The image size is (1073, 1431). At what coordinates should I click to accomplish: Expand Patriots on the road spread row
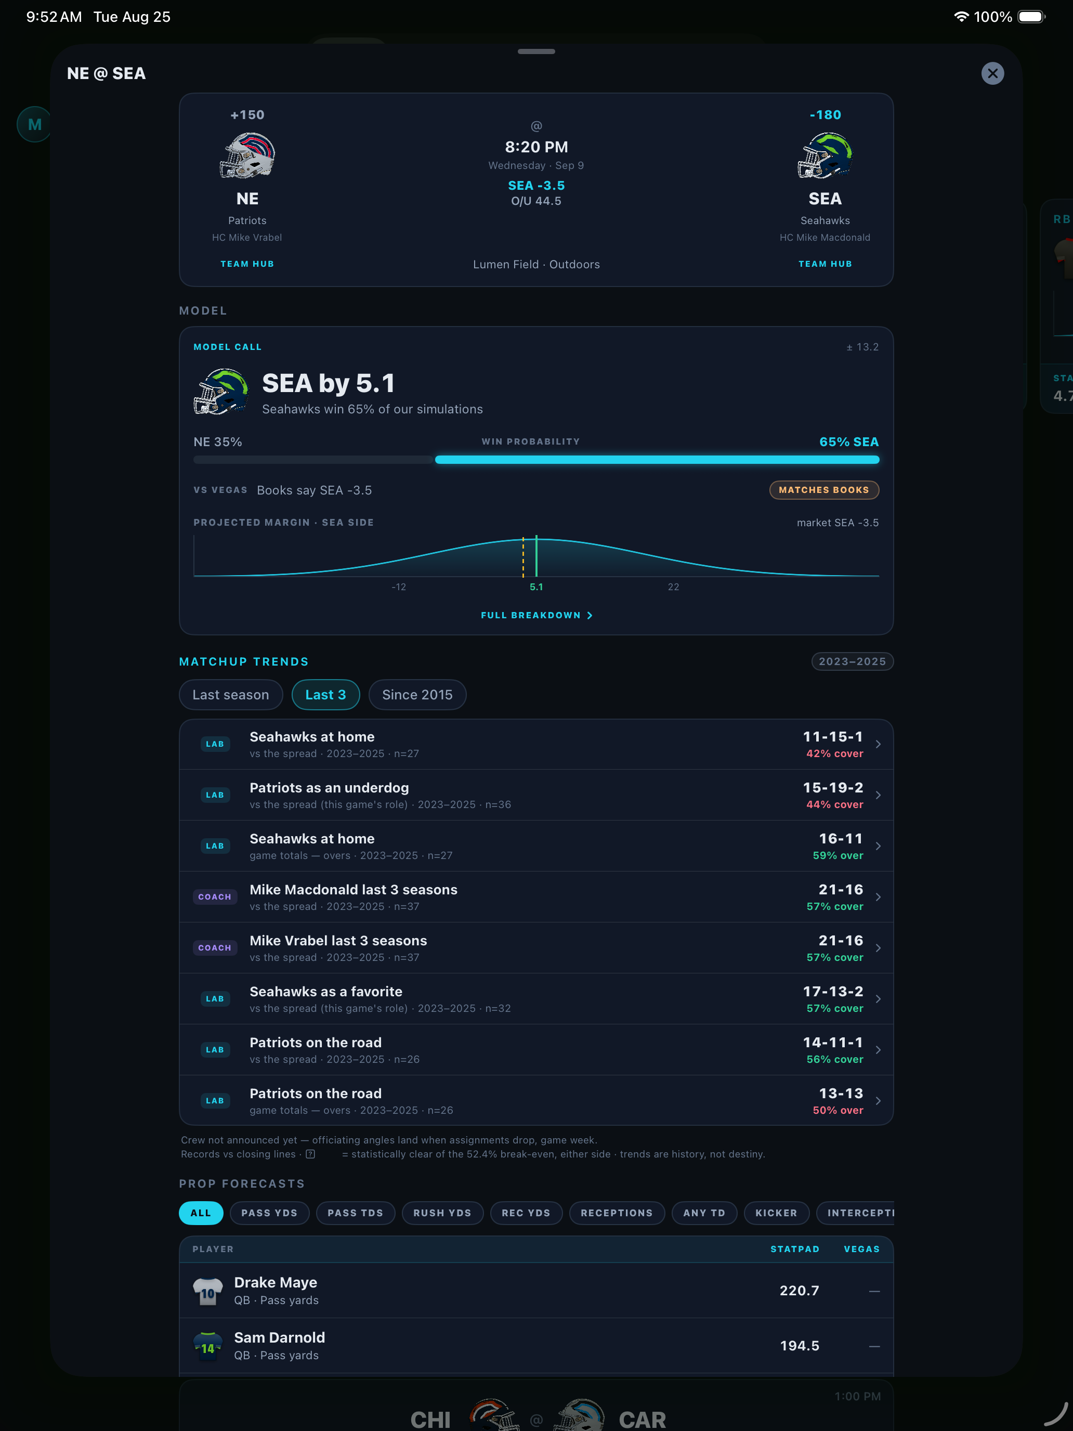click(536, 1050)
